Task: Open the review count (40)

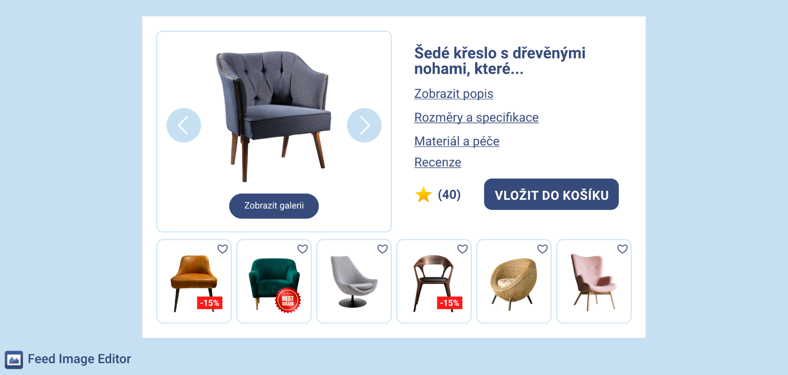Action: (449, 195)
